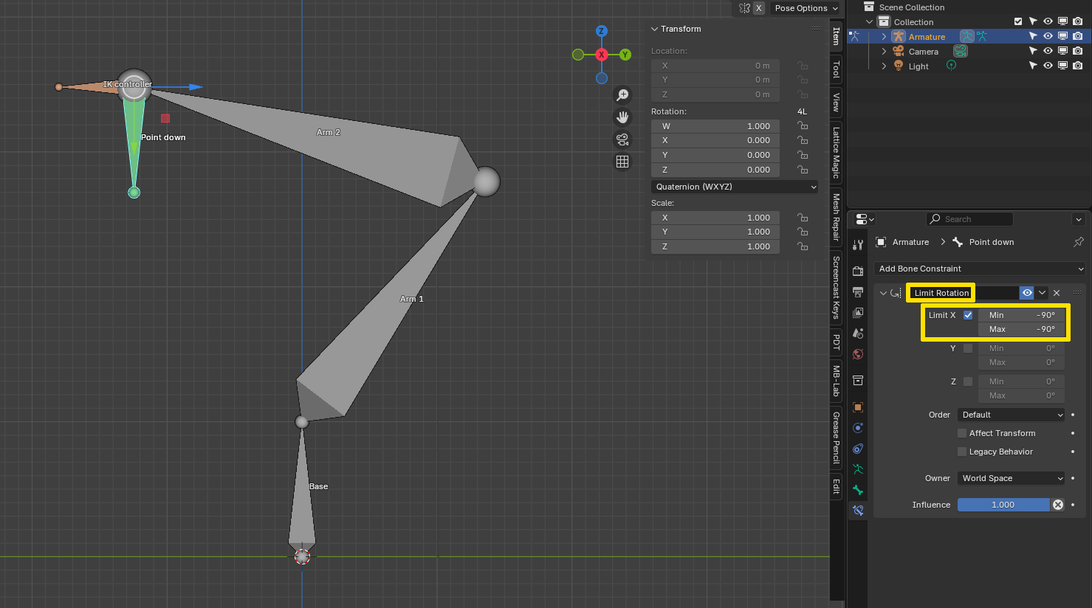The height and width of the screenshot is (608, 1092).
Task: Click the teal armature pose data icon in outliner
Action: [967, 36]
